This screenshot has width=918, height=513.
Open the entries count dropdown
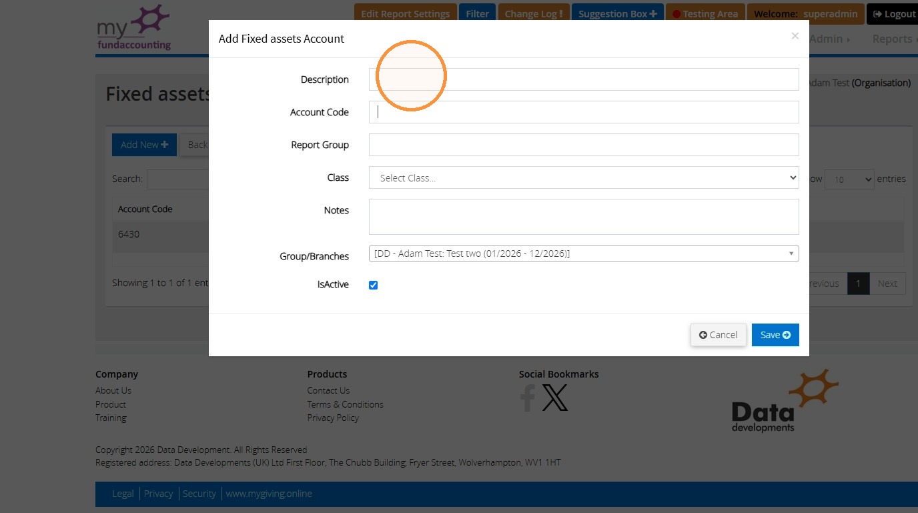click(849, 179)
